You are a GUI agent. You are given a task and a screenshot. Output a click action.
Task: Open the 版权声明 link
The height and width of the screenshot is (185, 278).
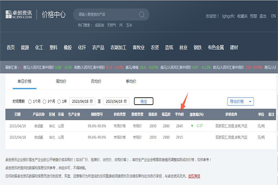[194, 176]
